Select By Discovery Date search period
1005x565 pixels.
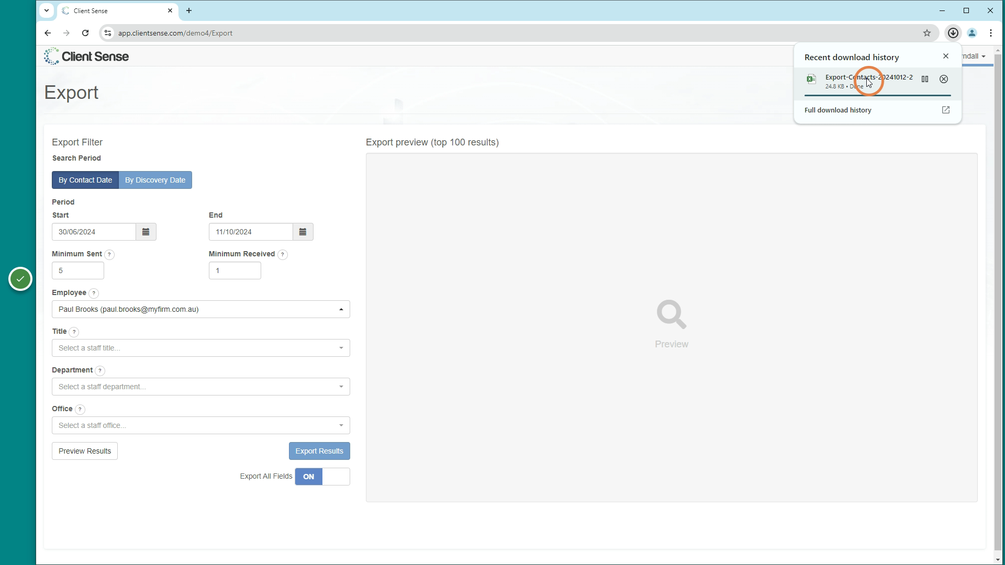tap(155, 180)
